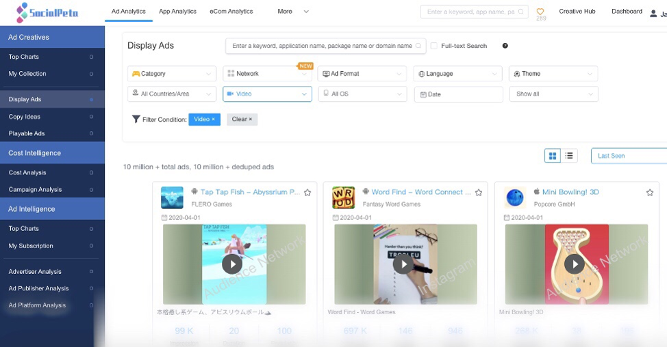Image resolution: width=667 pixels, height=347 pixels.
Task: Clear all filter conditions
Action: pyautogui.click(x=242, y=120)
